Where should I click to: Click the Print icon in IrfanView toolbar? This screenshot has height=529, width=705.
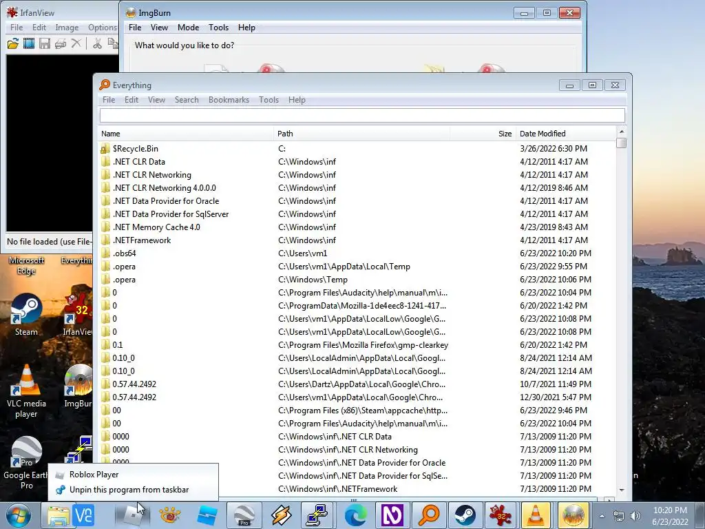point(61,43)
